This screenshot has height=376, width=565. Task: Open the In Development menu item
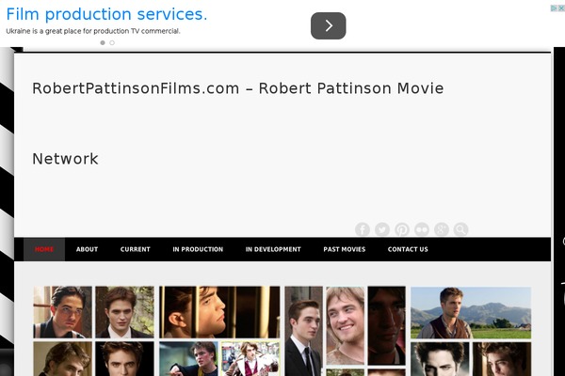coord(273,249)
